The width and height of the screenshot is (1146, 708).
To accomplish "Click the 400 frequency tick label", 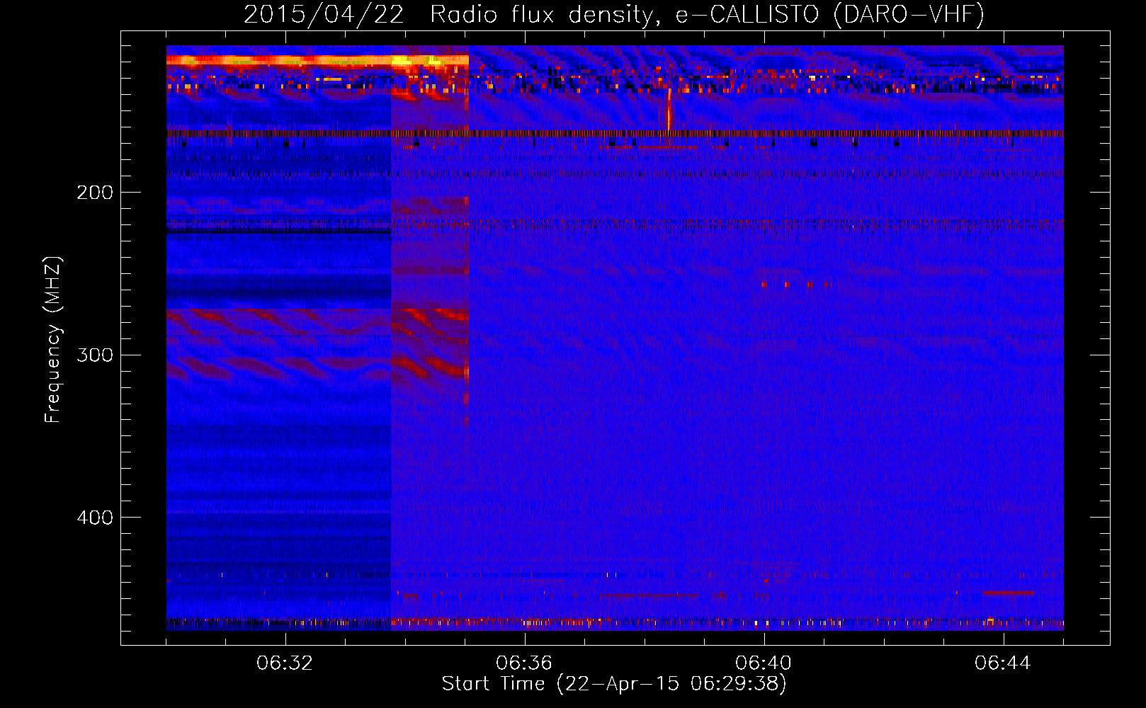I will [95, 518].
